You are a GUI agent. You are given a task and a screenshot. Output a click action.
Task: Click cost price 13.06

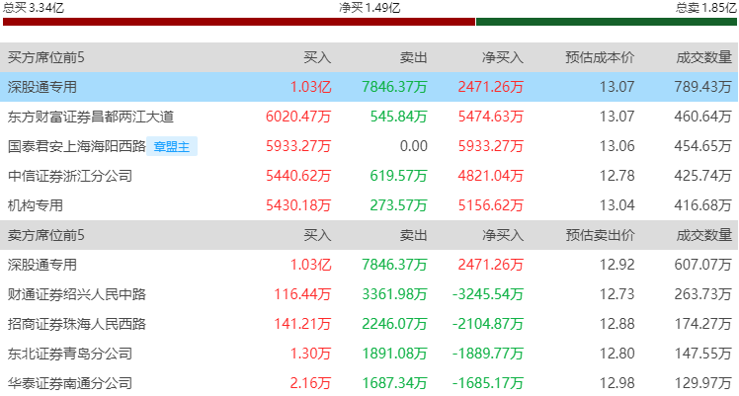point(616,146)
